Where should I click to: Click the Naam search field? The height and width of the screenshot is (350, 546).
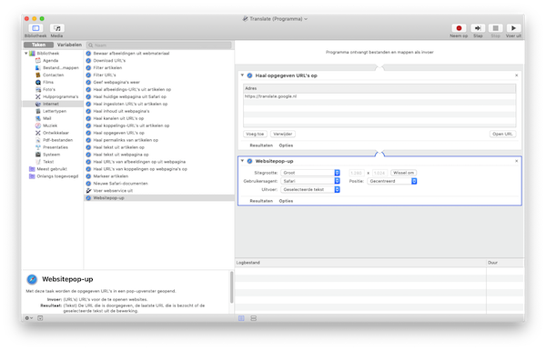click(x=158, y=45)
